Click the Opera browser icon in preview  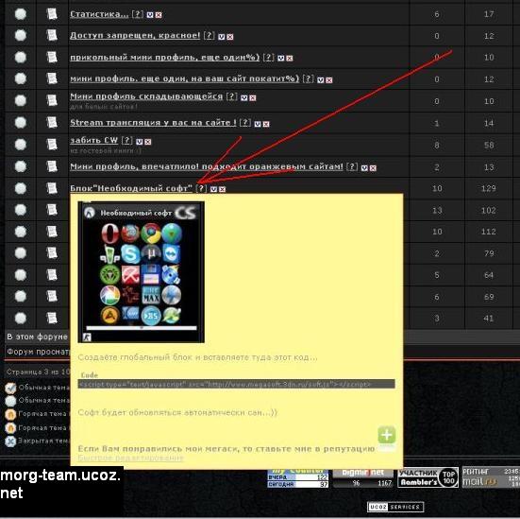(x=109, y=234)
